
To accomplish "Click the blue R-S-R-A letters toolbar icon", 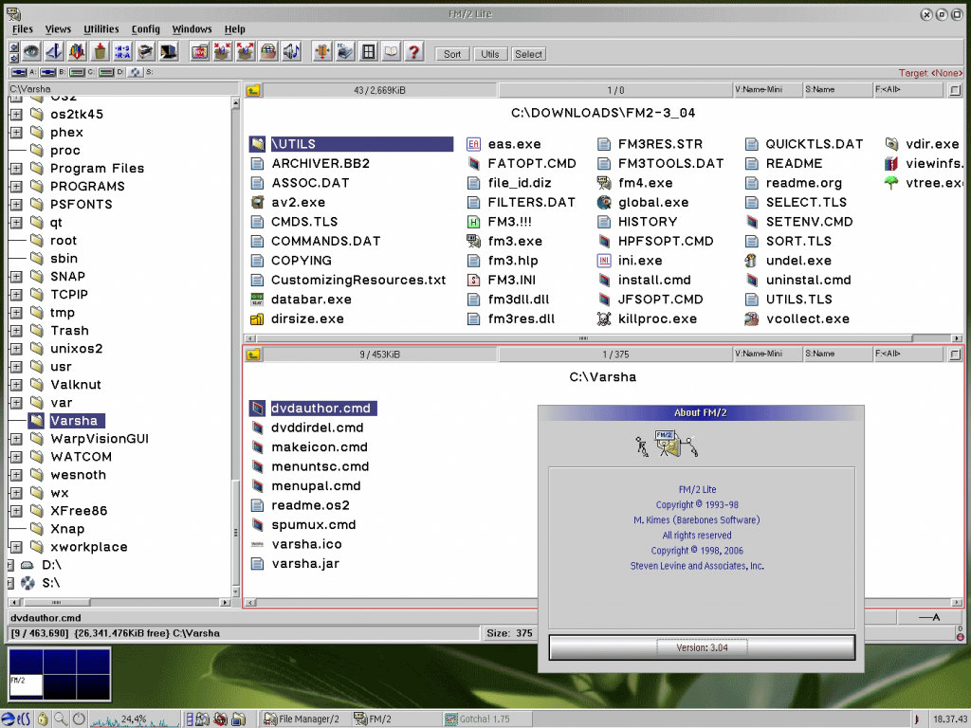I will click(122, 52).
